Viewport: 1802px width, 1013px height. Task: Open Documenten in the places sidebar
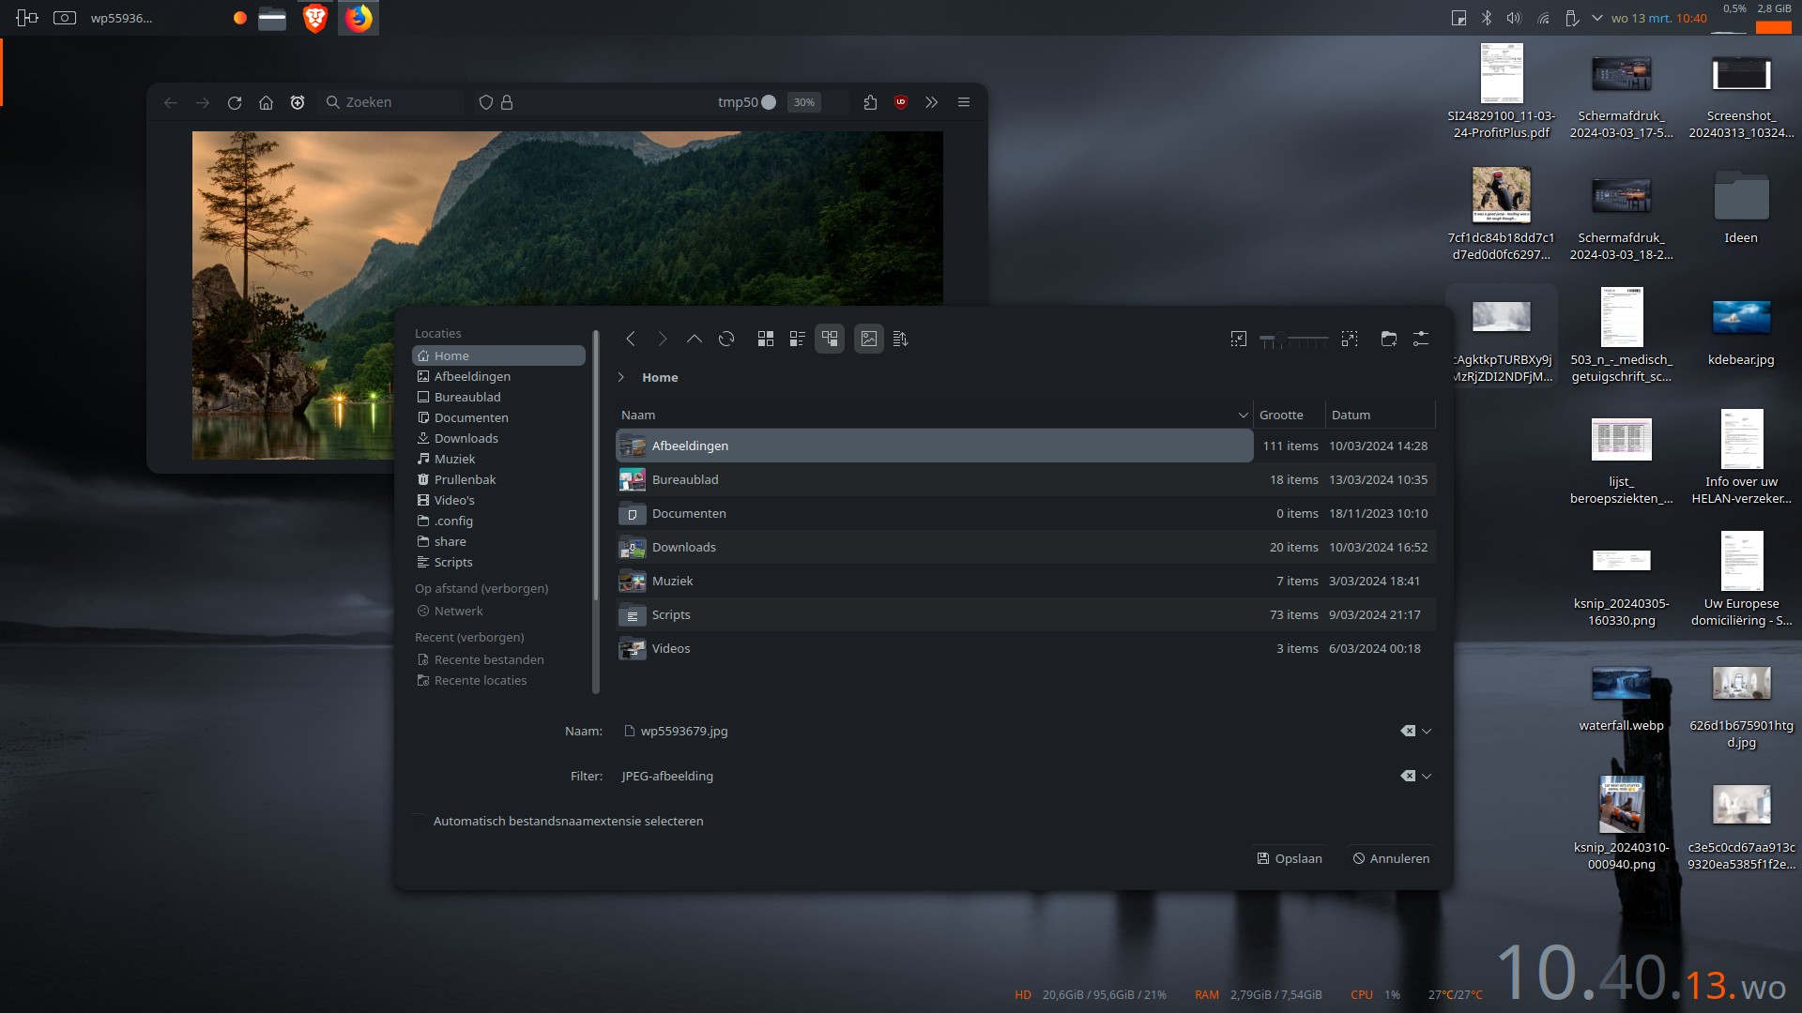[498, 417]
